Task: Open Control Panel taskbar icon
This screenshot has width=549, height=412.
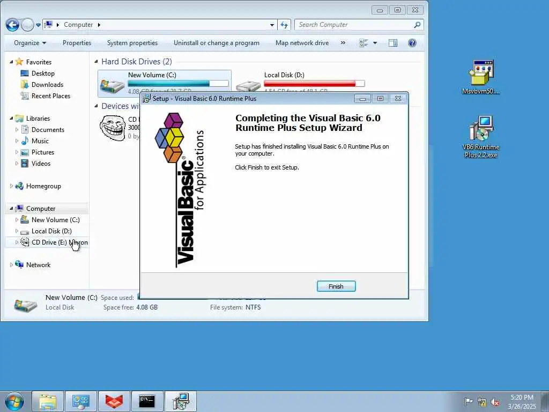Action: 81,401
